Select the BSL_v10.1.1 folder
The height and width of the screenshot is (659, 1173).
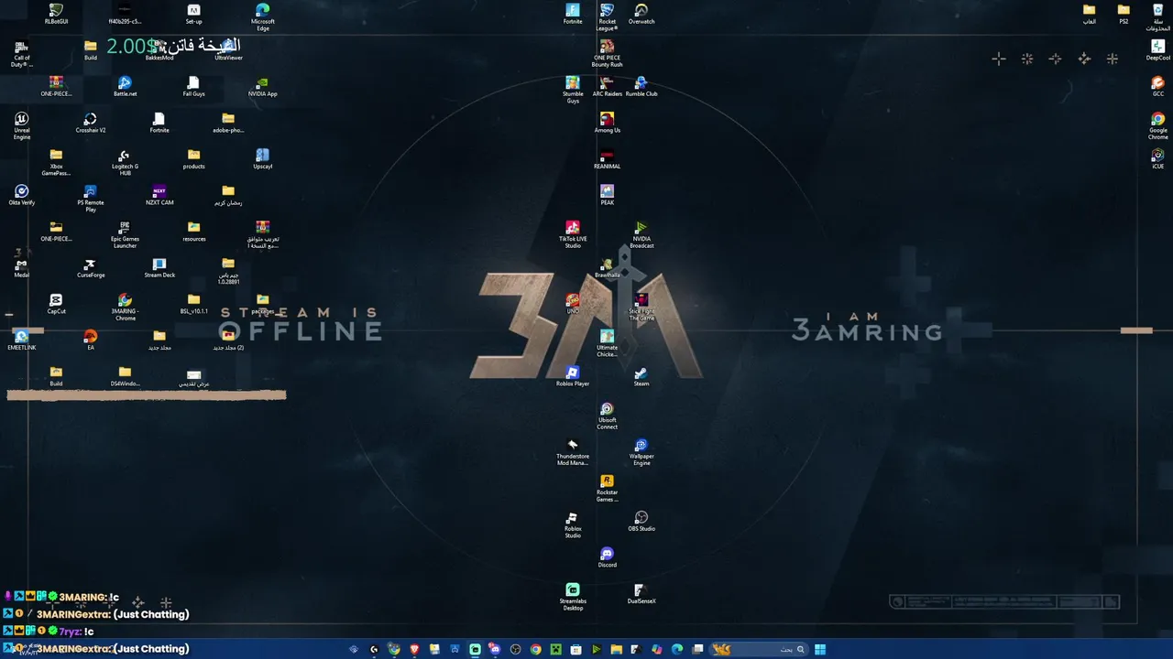point(193,304)
